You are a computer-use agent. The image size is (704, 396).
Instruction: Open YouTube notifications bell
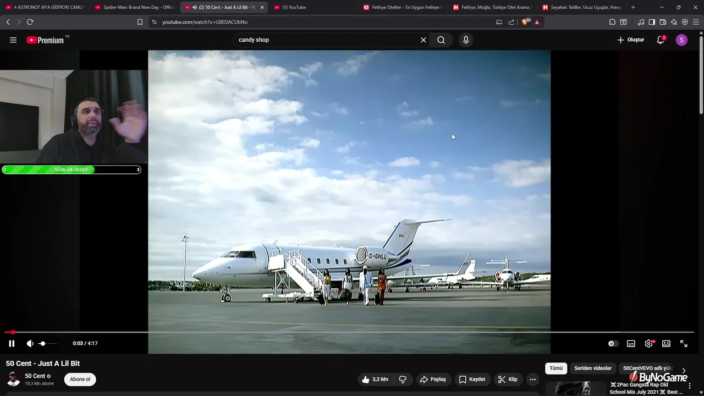coord(661,40)
